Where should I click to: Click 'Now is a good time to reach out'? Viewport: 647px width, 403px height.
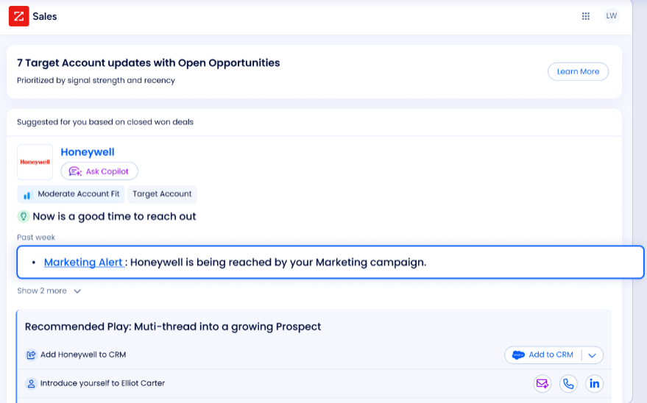(114, 217)
